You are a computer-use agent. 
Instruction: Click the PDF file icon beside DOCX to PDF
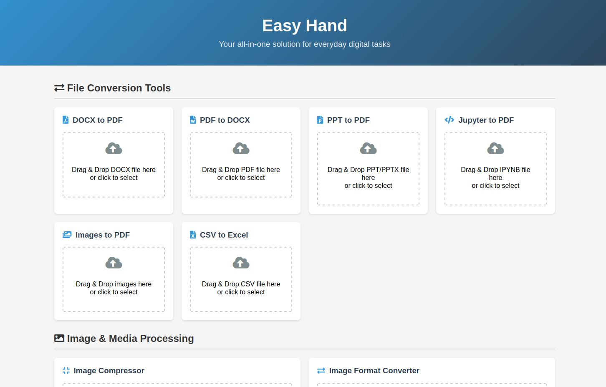point(66,120)
